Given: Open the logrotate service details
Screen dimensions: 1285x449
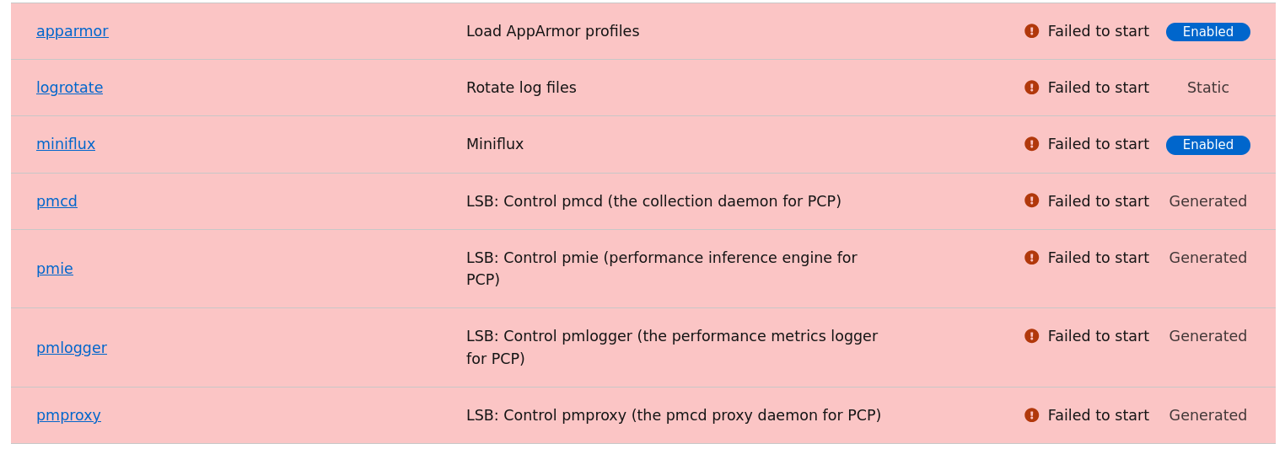Looking at the screenshot, I should (69, 88).
